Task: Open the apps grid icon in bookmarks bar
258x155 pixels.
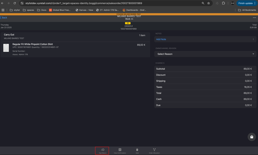Action: pyautogui.click(x=3, y=10)
